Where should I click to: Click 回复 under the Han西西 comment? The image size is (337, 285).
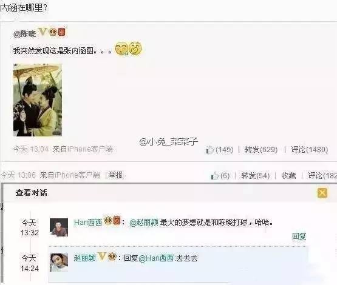pyautogui.click(x=299, y=236)
